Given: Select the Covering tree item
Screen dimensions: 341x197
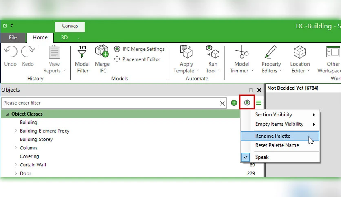Looking at the screenshot, I should (x=29, y=156).
